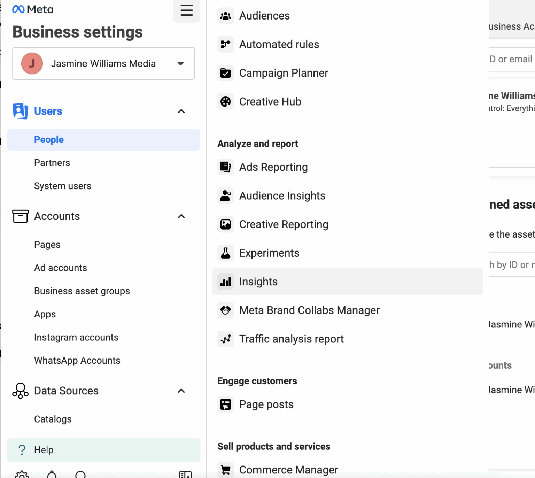Click the Traffic analysis report icon
This screenshot has height=478, width=535.
click(x=226, y=339)
